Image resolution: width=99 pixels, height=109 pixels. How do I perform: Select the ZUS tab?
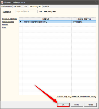pos(25,6)
